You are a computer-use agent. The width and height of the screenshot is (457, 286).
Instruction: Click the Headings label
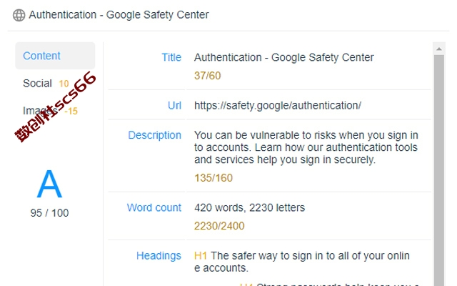pyautogui.click(x=159, y=256)
